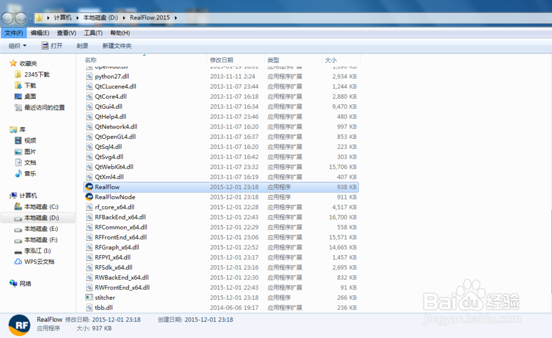Open the 编辑(E) menu
The image size is (552, 338).
40,33
